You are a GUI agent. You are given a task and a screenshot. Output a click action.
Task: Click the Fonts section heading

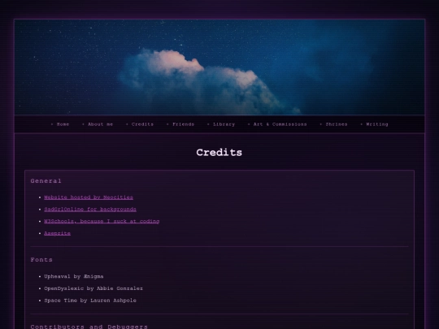click(41, 260)
